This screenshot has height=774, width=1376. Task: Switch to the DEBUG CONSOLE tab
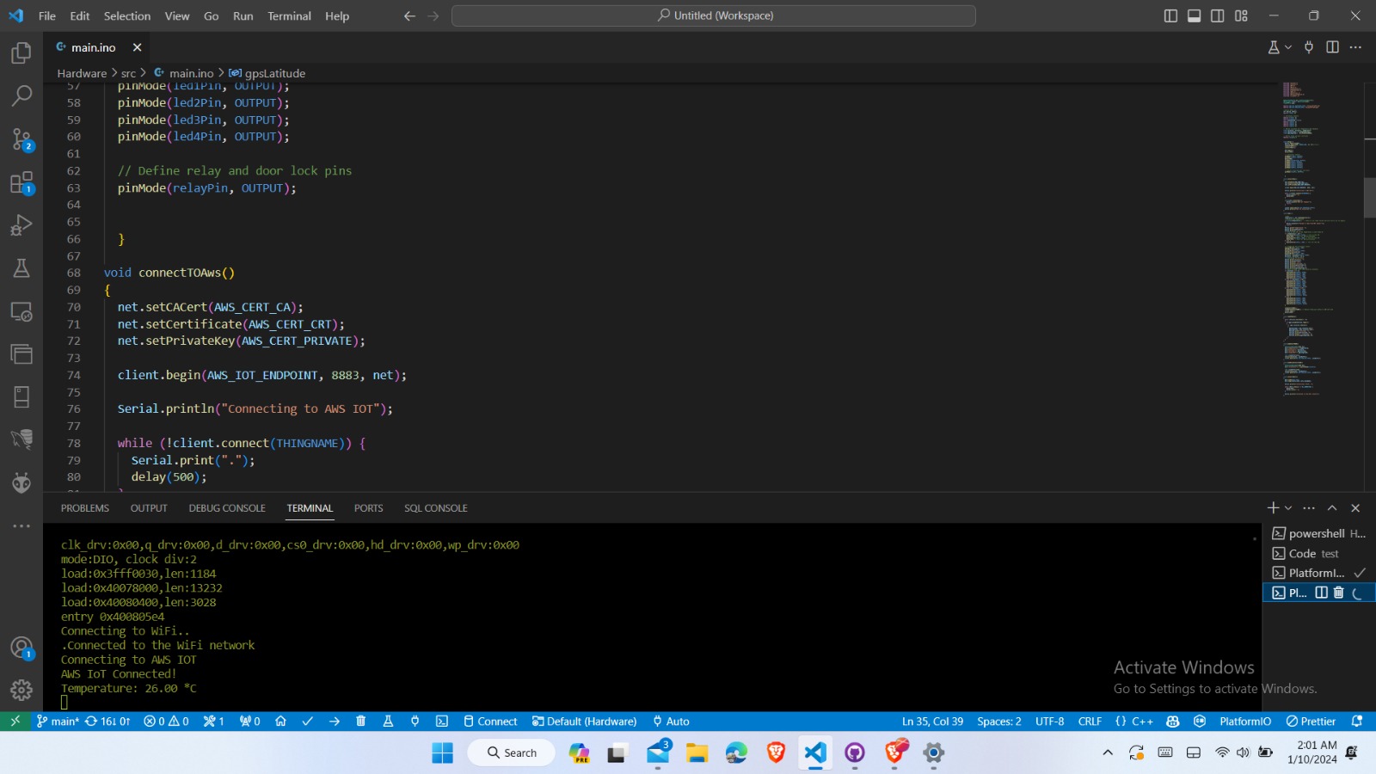click(x=227, y=508)
